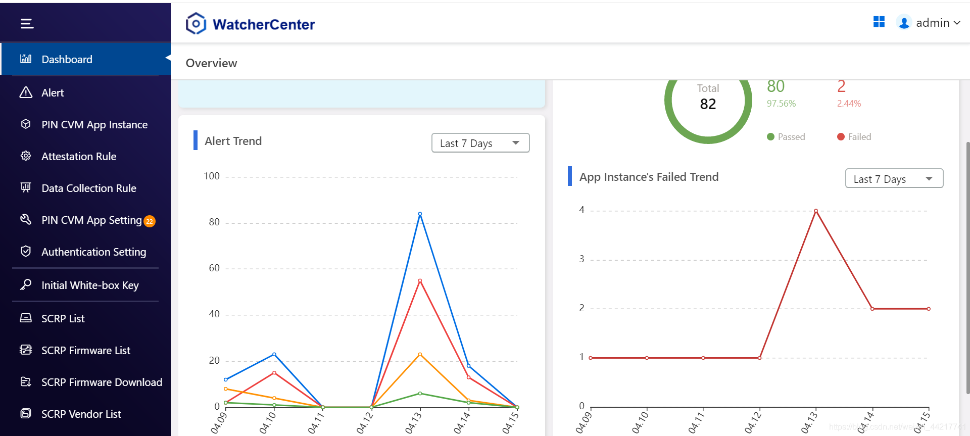Click the Failed Trend peak at 4
This screenshot has height=436, width=970.
click(x=816, y=211)
